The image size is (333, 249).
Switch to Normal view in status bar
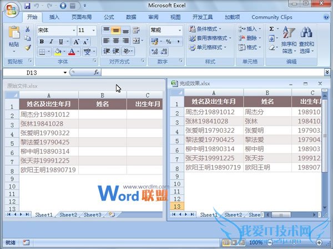[226, 242]
